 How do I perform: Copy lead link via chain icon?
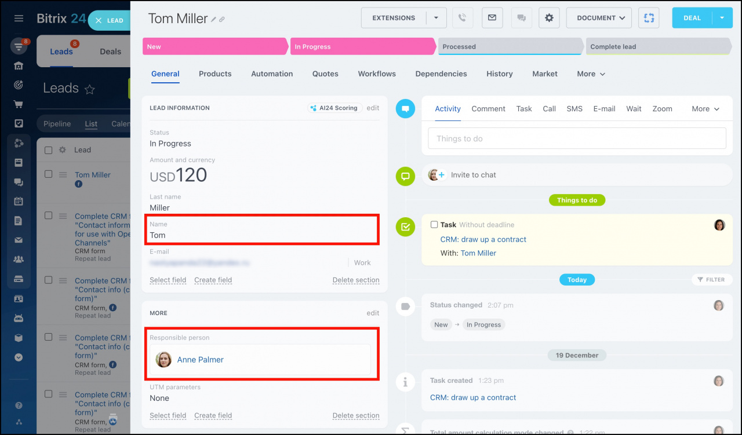pos(222,19)
